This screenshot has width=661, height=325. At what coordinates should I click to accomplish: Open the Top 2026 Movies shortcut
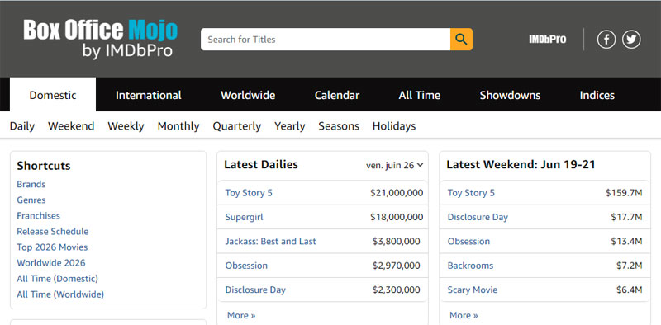pos(52,247)
